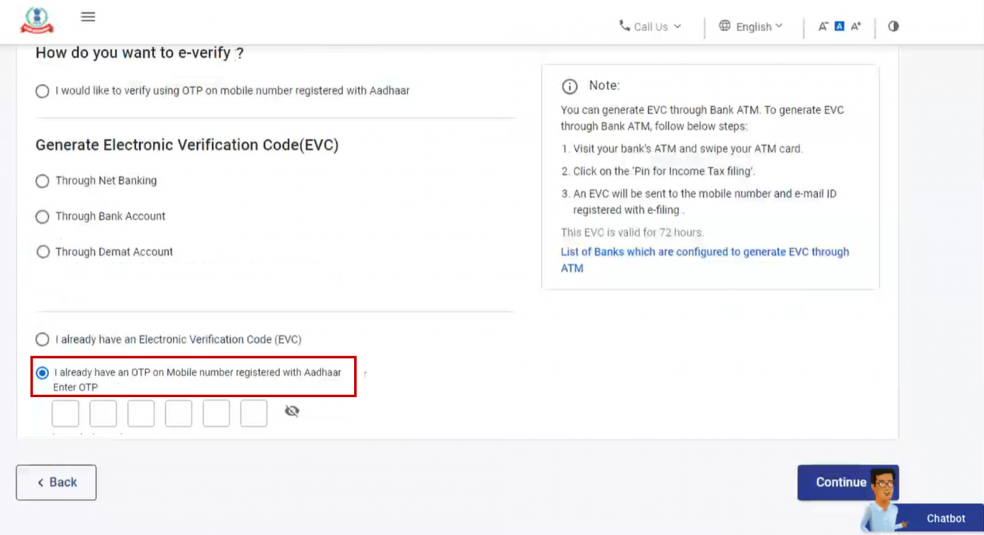Select Through Demat Account option
This screenshot has height=535, width=984.
pos(42,251)
